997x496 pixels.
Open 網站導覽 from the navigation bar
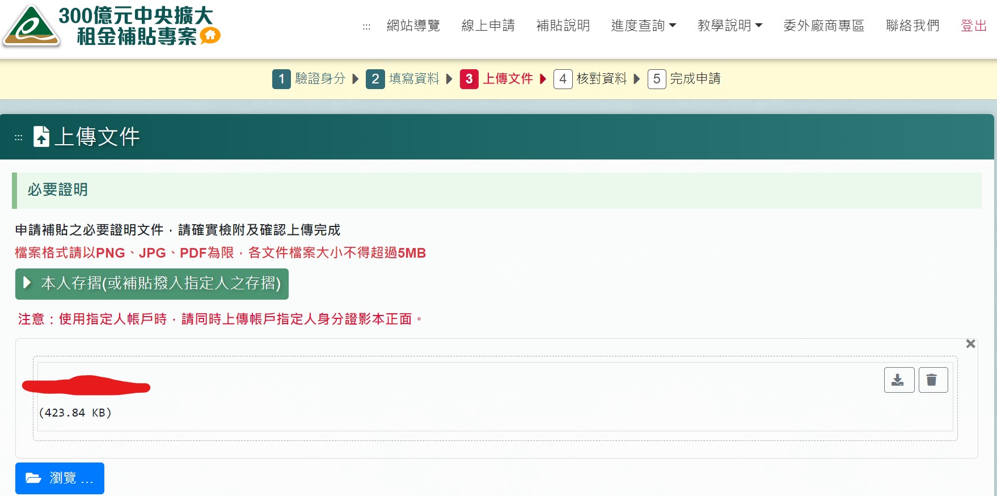pyautogui.click(x=413, y=26)
